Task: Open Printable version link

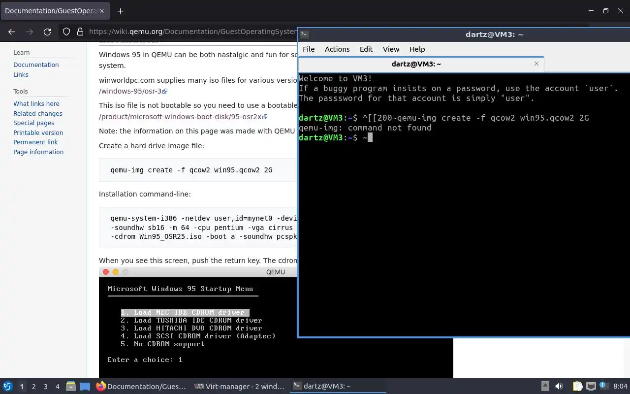Action: 38,132
